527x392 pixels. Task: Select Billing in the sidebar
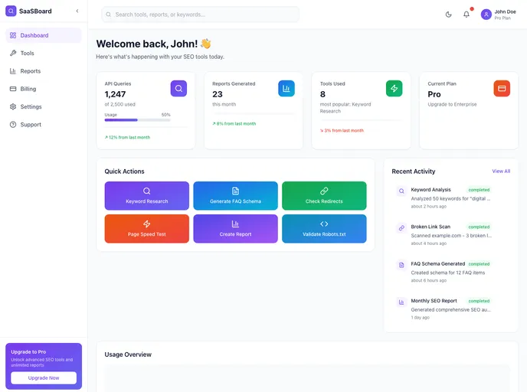click(x=44, y=89)
